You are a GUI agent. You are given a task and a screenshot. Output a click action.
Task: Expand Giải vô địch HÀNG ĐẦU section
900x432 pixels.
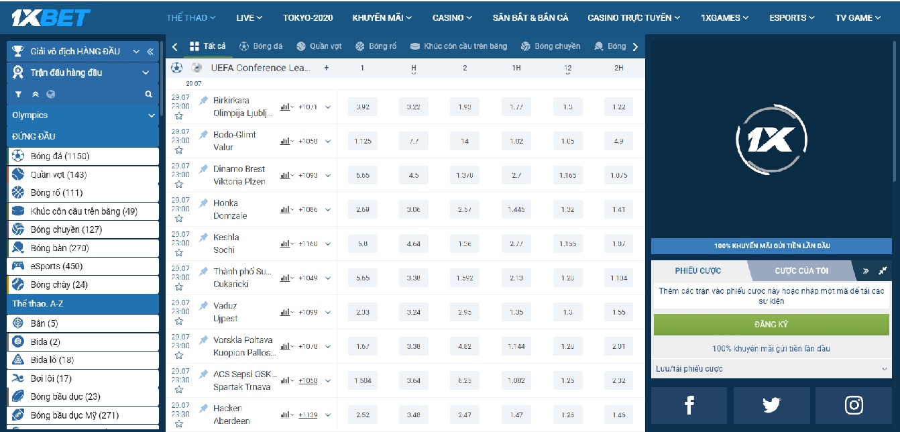[x=136, y=52]
